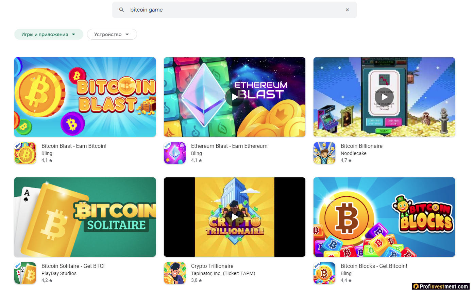Click developer 'Tapinator, Inc. (Ticker: TAPM)'
The image size is (473, 293).
223,273
